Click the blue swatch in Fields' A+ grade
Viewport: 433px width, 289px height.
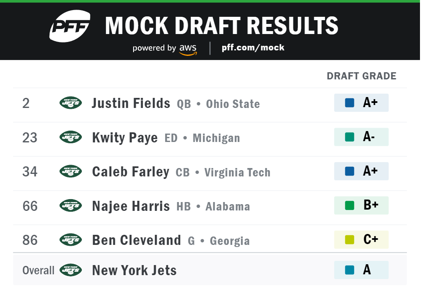349,103
